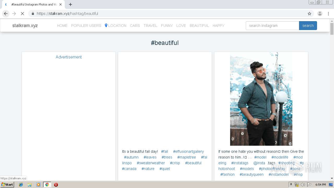Open the #fashion hashtag link
Image resolution: width=334 pixels, height=188 pixels.
pos(228,174)
